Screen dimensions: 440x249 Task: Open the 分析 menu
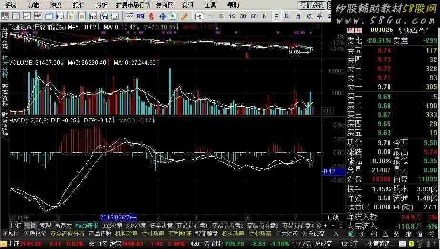click(x=101, y=5)
